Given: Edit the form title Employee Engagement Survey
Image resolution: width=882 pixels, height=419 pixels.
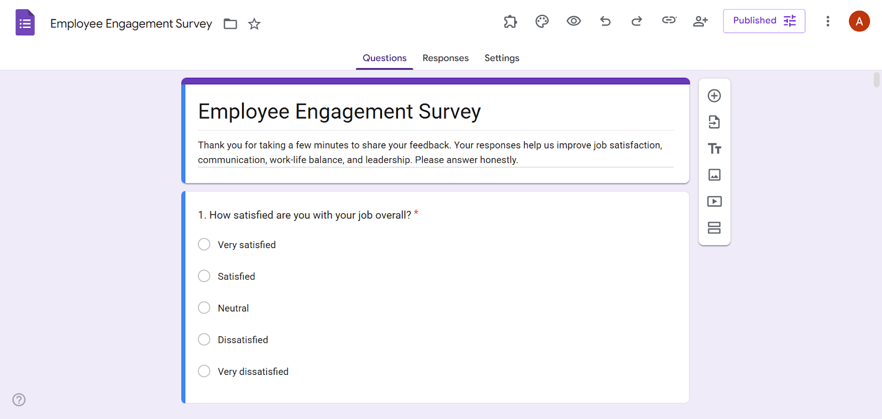Looking at the screenshot, I should (340, 111).
